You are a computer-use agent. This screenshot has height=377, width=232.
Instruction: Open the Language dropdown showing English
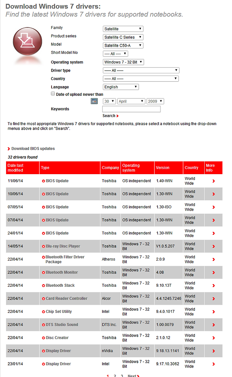(121, 87)
